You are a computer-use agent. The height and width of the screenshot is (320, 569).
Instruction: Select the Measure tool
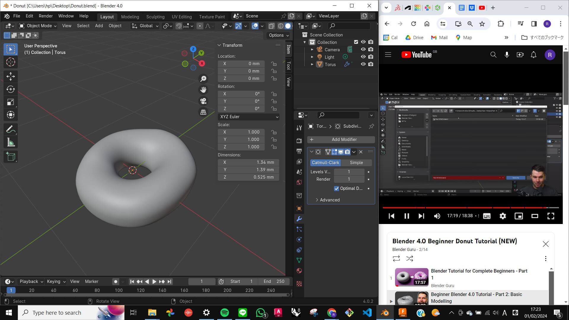11,142
